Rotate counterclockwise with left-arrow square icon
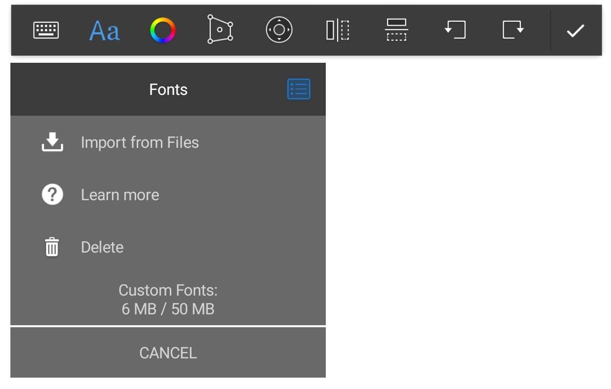The height and width of the screenshot is (389, 611). click(455, 30)
